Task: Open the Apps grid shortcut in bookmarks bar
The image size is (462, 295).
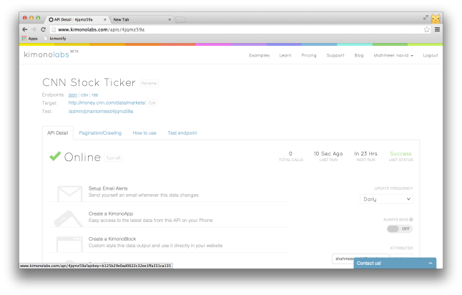Action: tap(29, 38)
